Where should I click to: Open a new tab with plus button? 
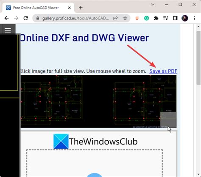click(81, 8)
